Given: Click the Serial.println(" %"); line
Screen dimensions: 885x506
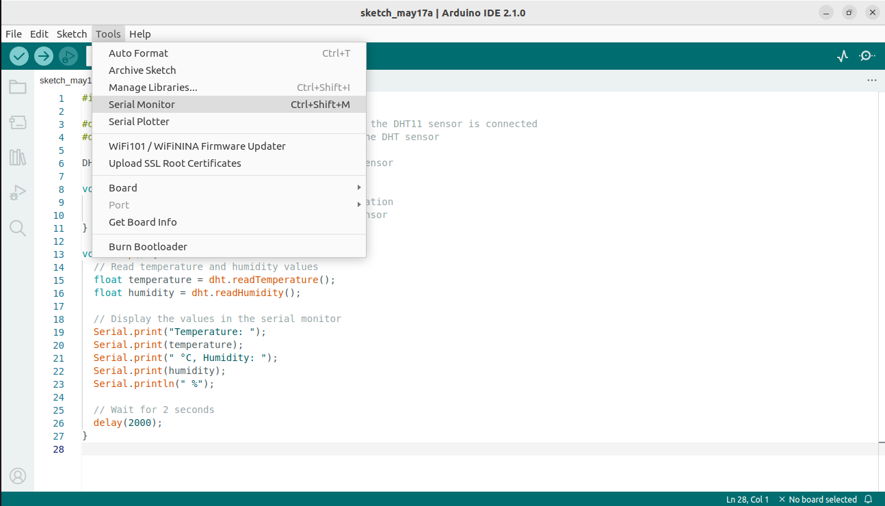Looking at the screenshot, I should [154, 384].
